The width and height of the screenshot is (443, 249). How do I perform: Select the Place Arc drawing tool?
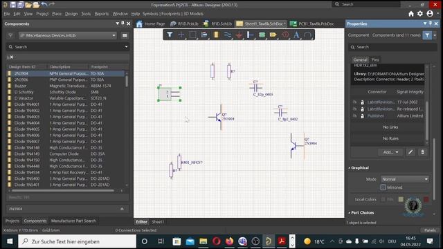tap(307, 35)
